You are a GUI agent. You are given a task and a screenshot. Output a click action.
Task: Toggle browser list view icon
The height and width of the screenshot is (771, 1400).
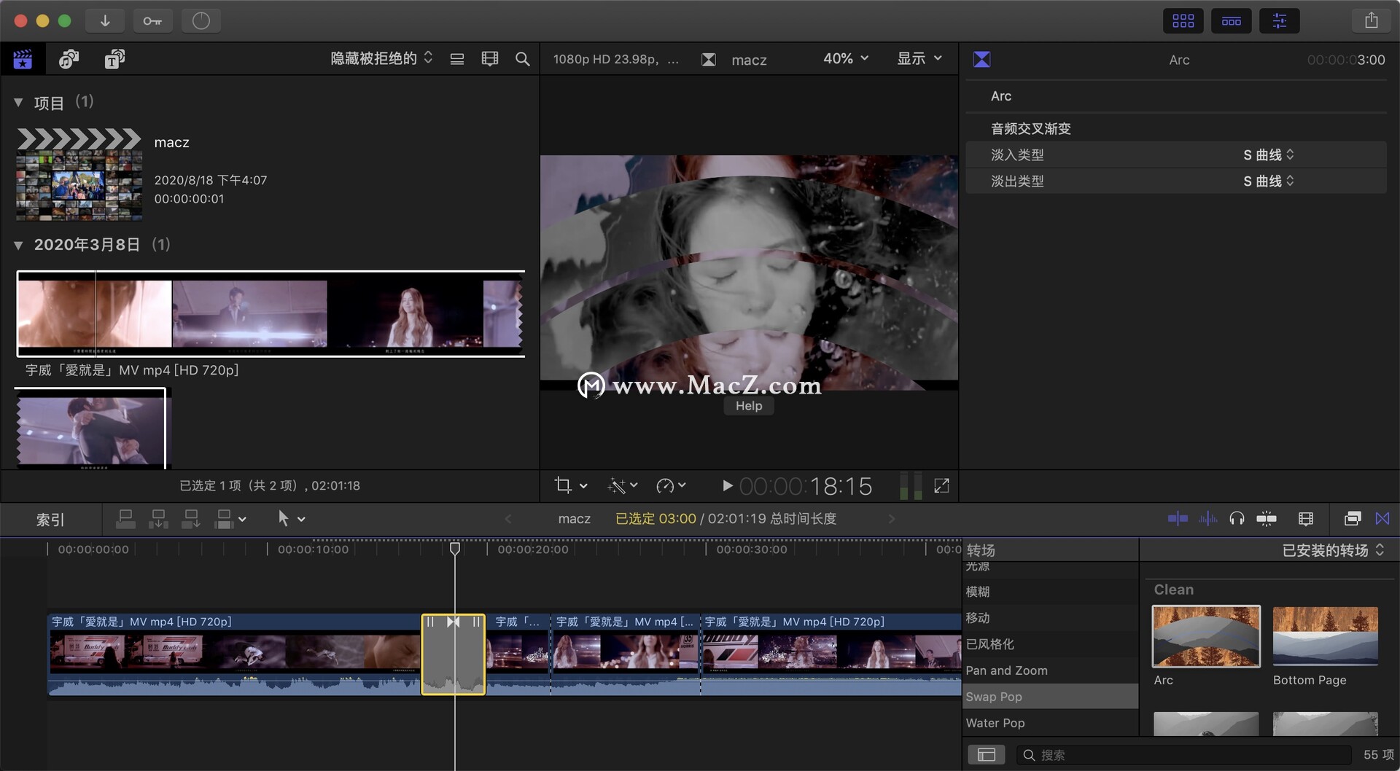click(457, 59)
